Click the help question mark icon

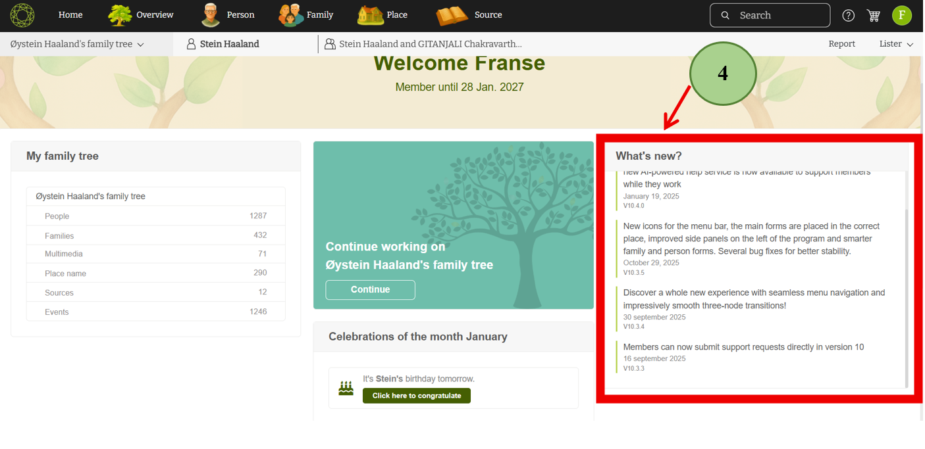coord(849,15)
